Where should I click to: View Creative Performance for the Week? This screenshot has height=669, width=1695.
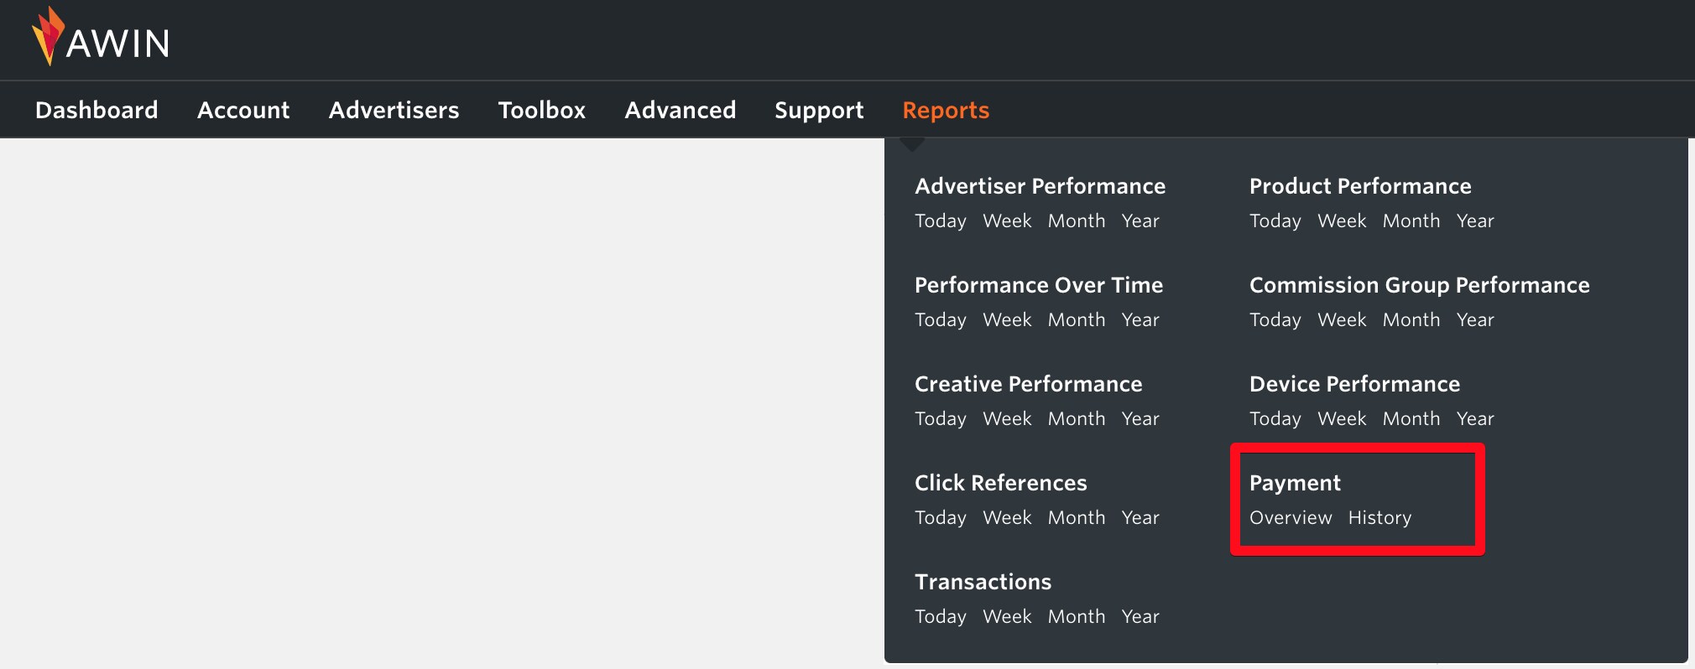(1006, 419)
